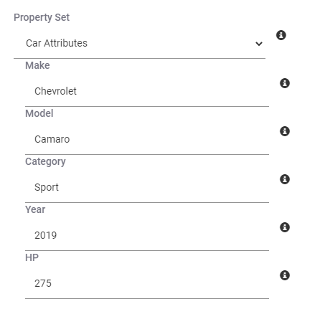The image size is (320, 314).
Task: Click the HP field label
Action: click(x=32, y=257)
